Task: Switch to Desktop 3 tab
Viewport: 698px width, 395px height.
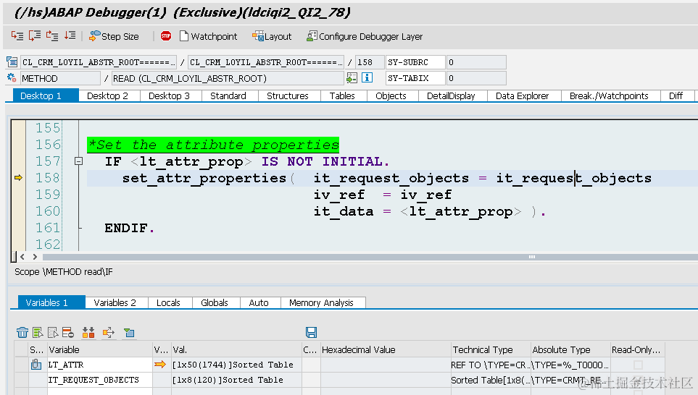Action: coord(169,96)
